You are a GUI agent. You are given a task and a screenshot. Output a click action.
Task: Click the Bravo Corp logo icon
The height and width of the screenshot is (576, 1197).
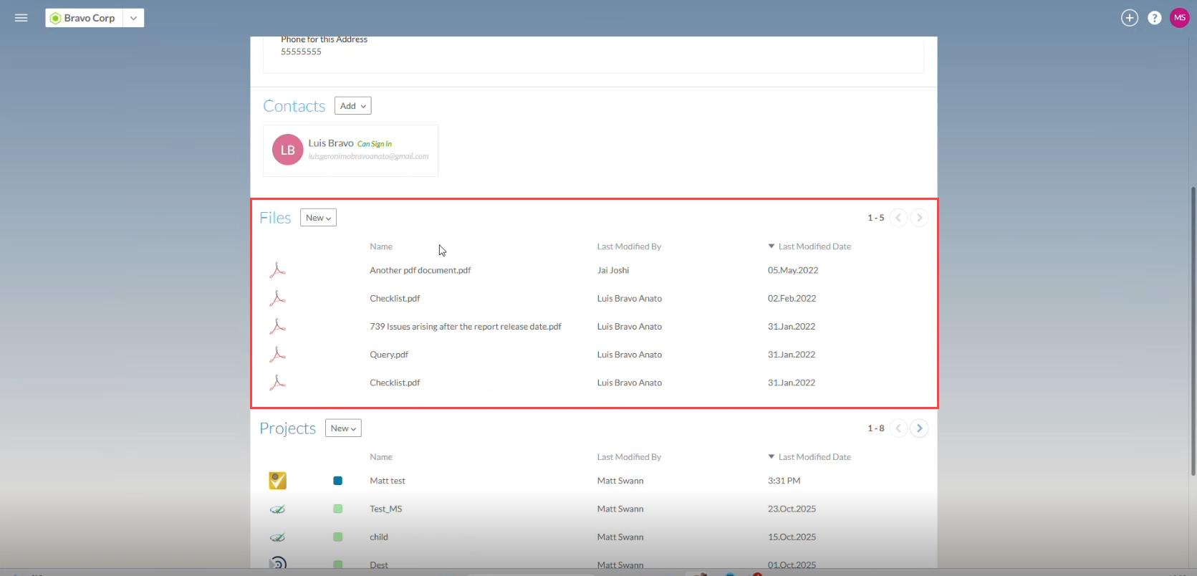click(x=55, y=18)
